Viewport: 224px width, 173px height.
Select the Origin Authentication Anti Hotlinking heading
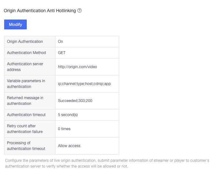coord(40,11)
